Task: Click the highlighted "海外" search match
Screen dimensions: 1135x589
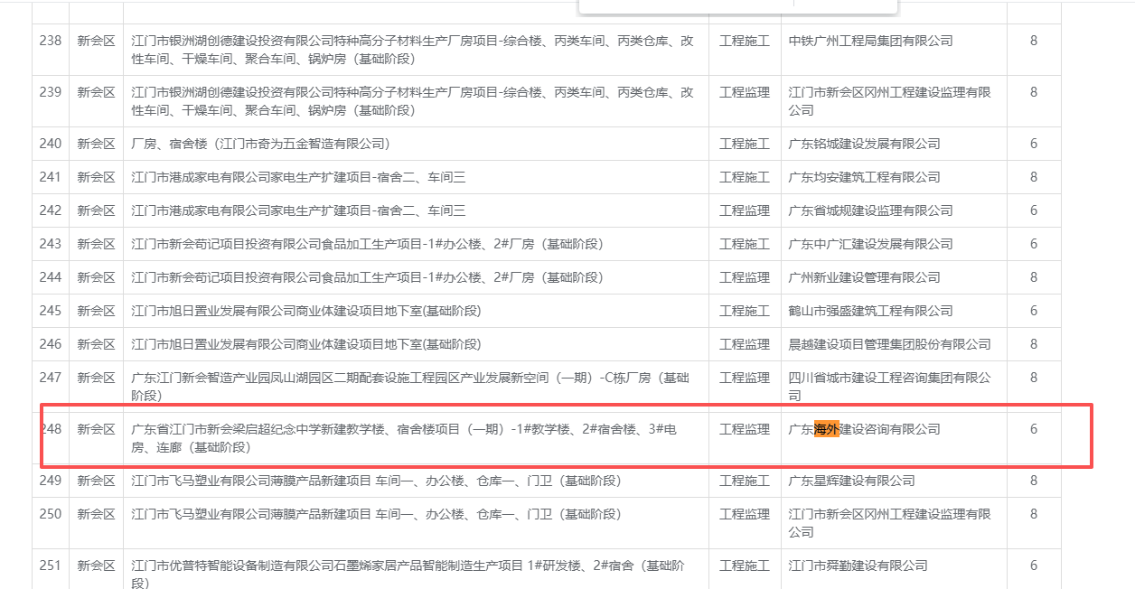Action: click(827, 429)
